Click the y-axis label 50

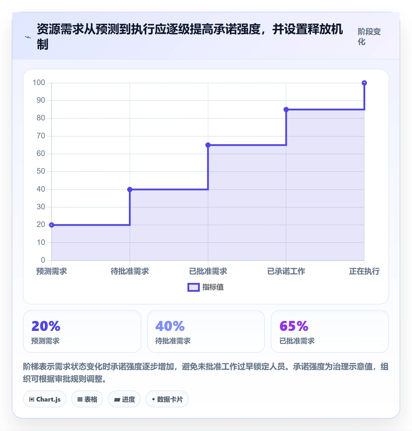coord(41,171)
